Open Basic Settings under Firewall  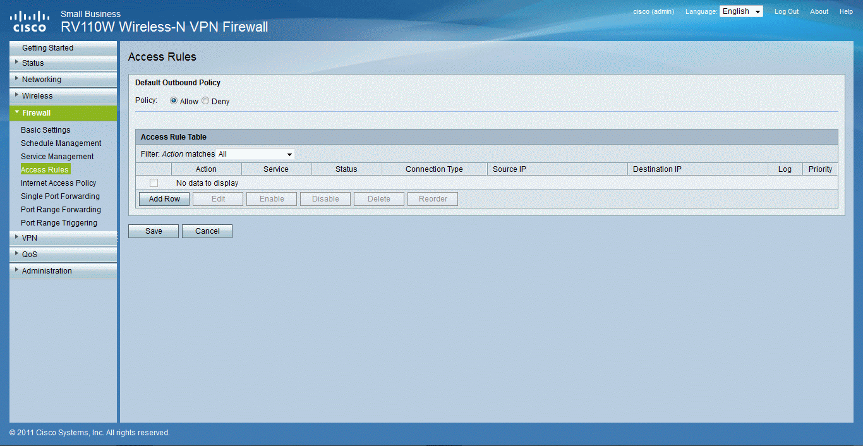45,130
